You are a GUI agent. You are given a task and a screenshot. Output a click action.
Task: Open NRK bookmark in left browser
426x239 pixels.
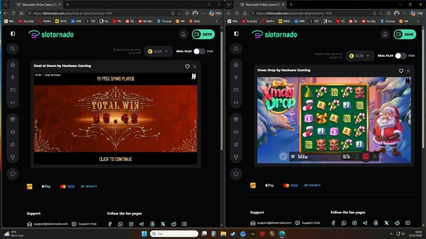[x=76, y=21]
